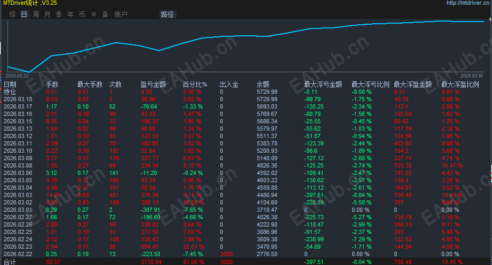Click the 最大浮亏金额 column header
The image size is (492, 265).
[323, 84]
